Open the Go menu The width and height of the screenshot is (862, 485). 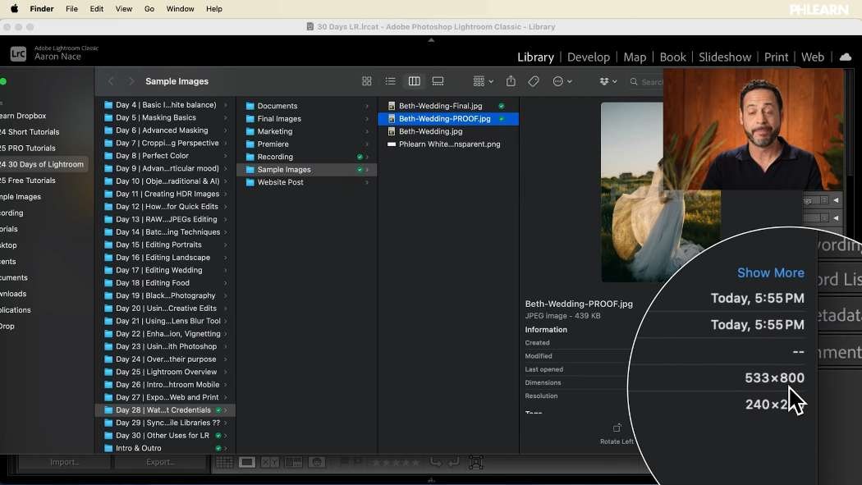[x=149, y=9]
